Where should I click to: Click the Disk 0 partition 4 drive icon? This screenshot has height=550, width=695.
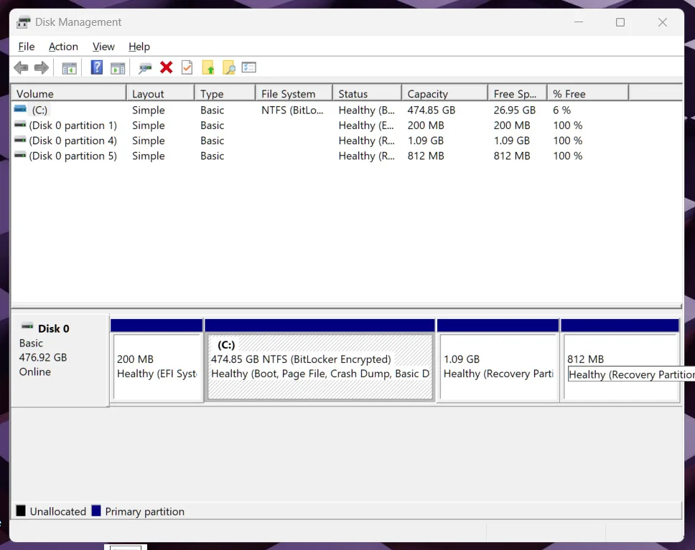point(20,140)
